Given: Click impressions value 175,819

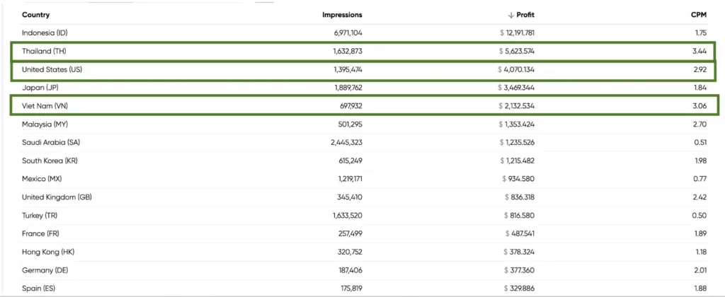Looking at the screenshot, I should [351, 289].
